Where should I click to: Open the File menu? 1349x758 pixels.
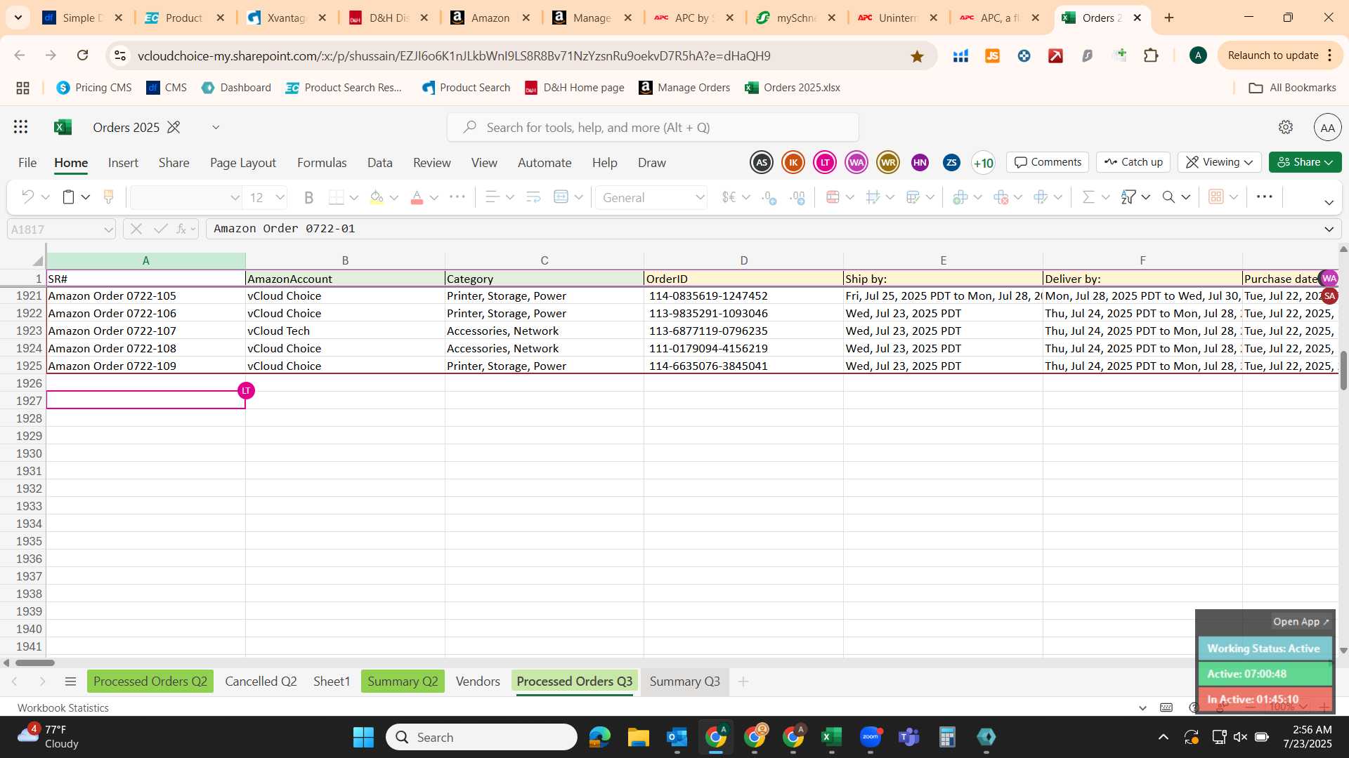pyautogui.click(x=27, y=163)
